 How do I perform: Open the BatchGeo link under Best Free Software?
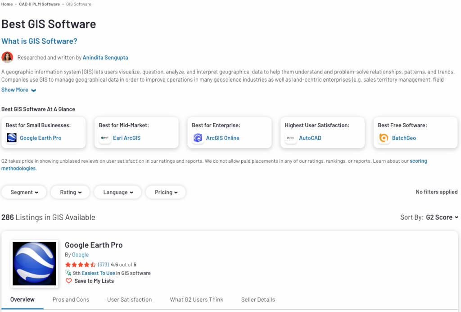tap(404, 138)
